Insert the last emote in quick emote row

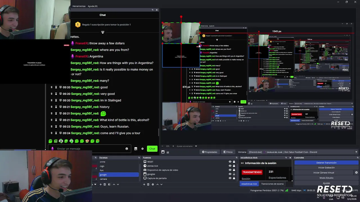[x=98, y=141]
